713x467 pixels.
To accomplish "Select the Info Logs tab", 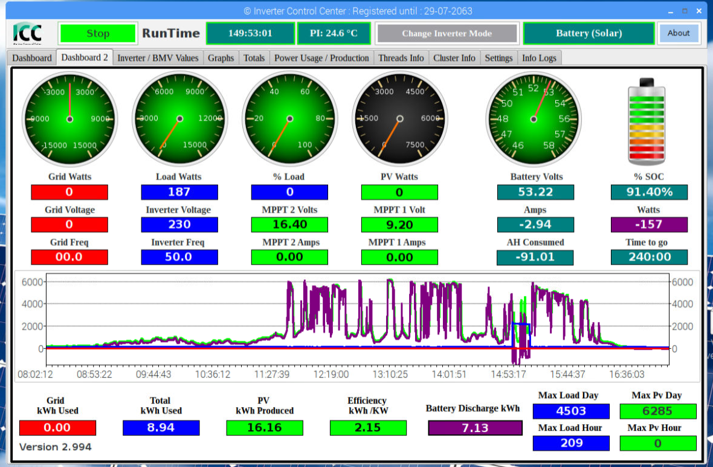I will tap(540, 58).
